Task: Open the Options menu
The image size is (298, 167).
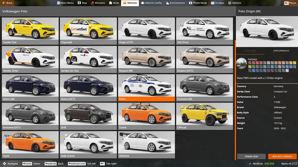Action: pyautogui.click(x=235, y=3)
